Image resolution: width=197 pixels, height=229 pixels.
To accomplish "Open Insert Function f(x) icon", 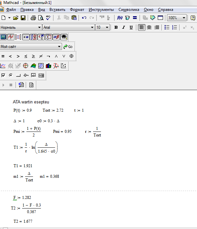I will click(120, 18).
